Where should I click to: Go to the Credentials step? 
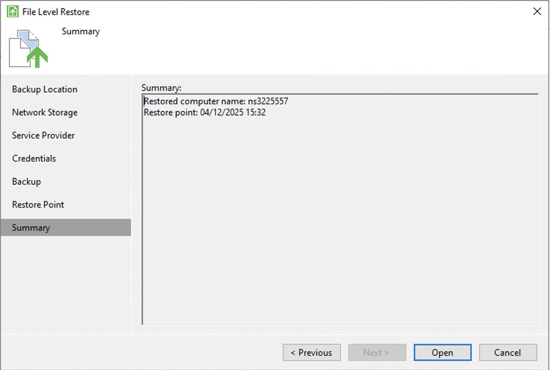point(34,158)
